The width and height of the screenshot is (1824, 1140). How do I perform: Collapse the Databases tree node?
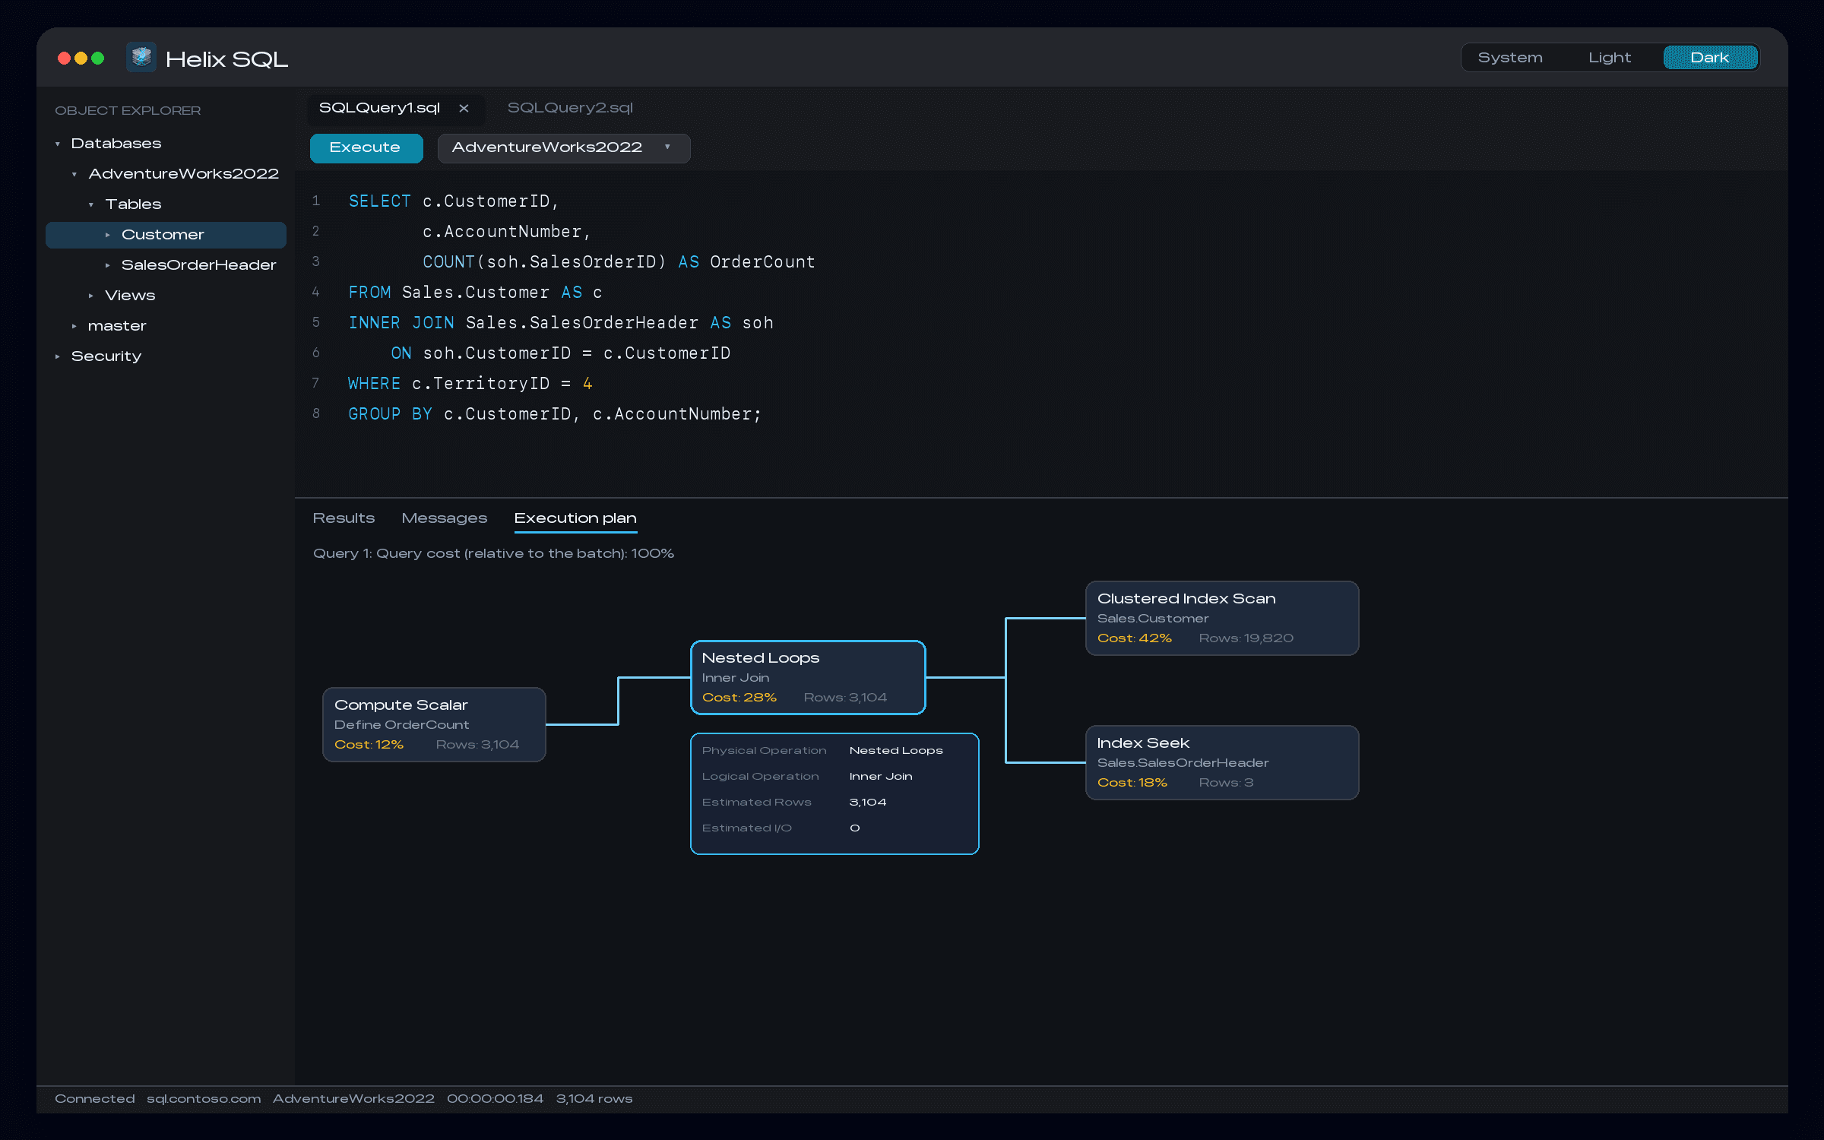(58, 144)
